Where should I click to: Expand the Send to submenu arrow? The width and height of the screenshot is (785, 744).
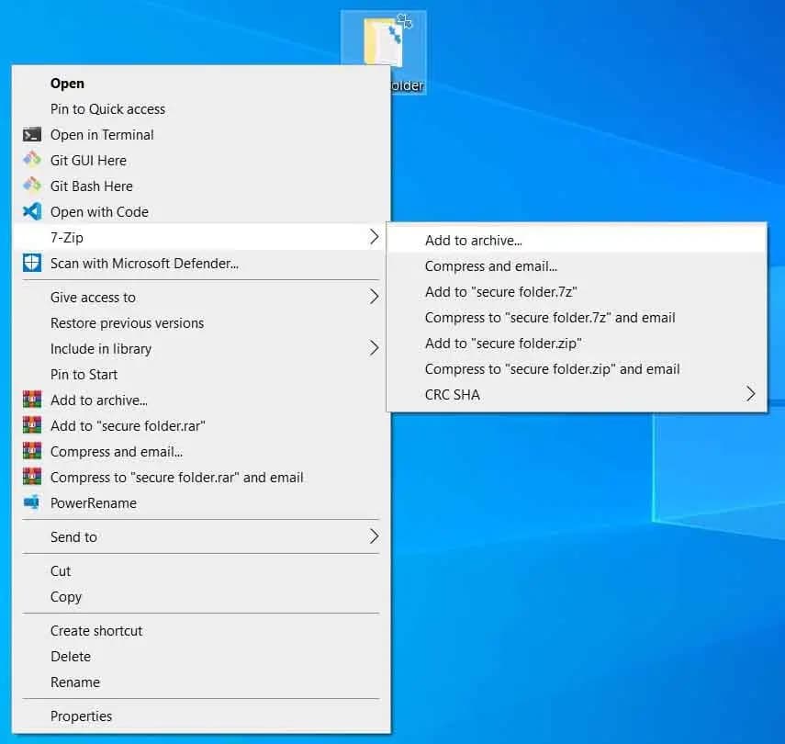pyautogui.click(x=374, y=536)
